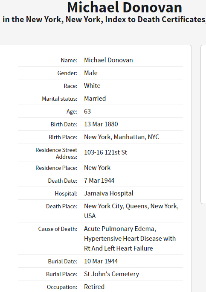Click the Gender value Male

click(90, 73)
